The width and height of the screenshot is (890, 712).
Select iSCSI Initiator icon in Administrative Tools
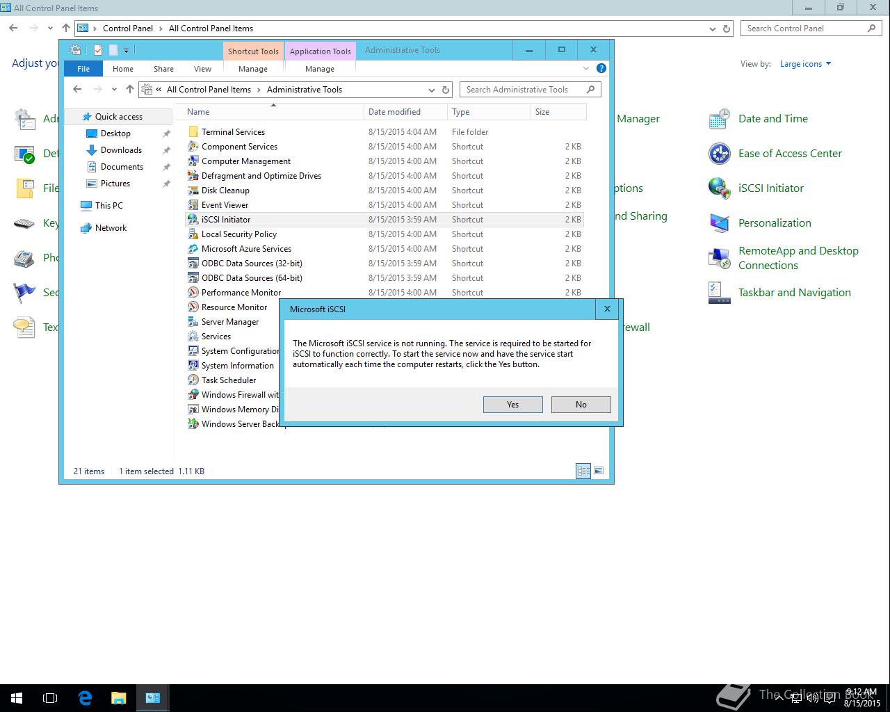point(193,220)
